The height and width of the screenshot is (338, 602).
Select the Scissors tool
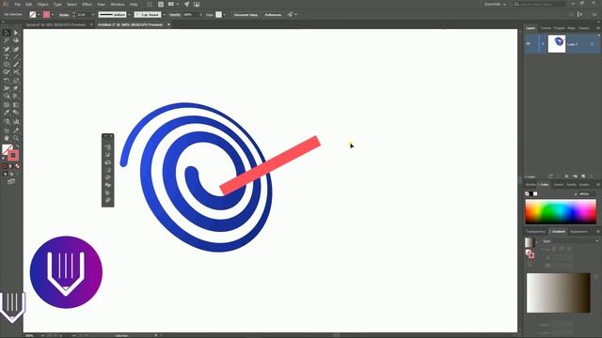click(16, 72)
